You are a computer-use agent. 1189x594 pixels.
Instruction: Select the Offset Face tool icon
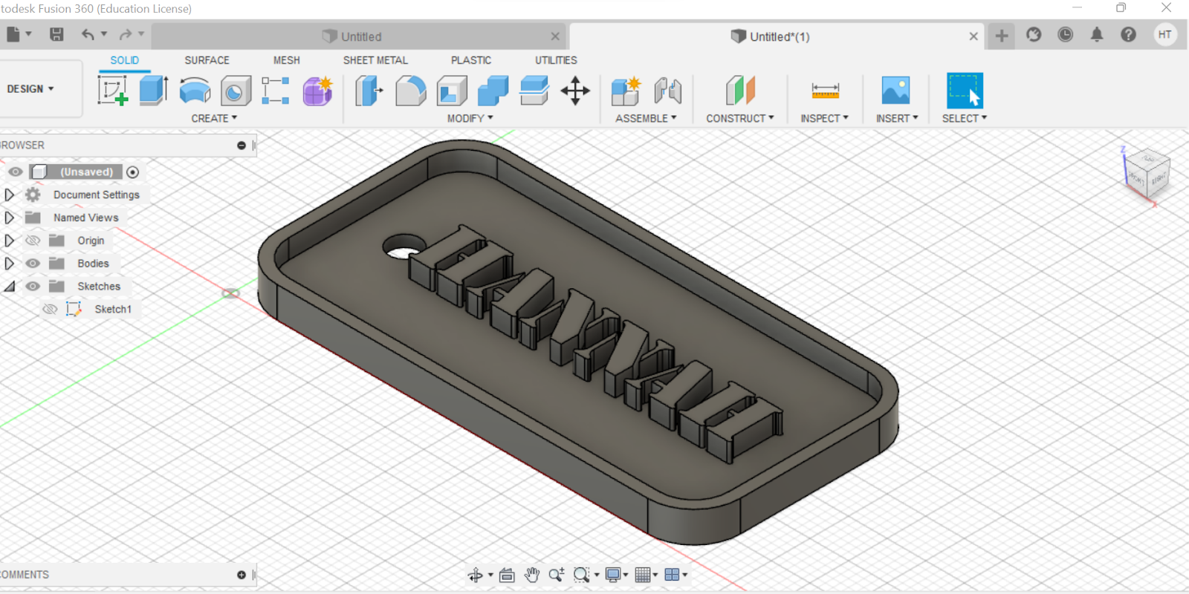(534, 91)
